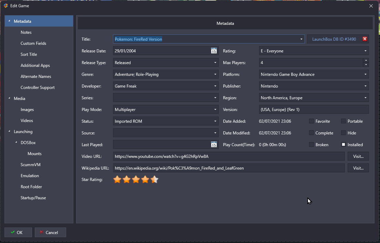Open the Platform dropdown
This screenshot has width=380, height=243.
coord(366,74)
